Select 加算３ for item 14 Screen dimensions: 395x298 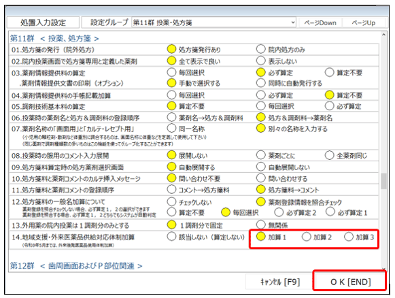(349, 237)
